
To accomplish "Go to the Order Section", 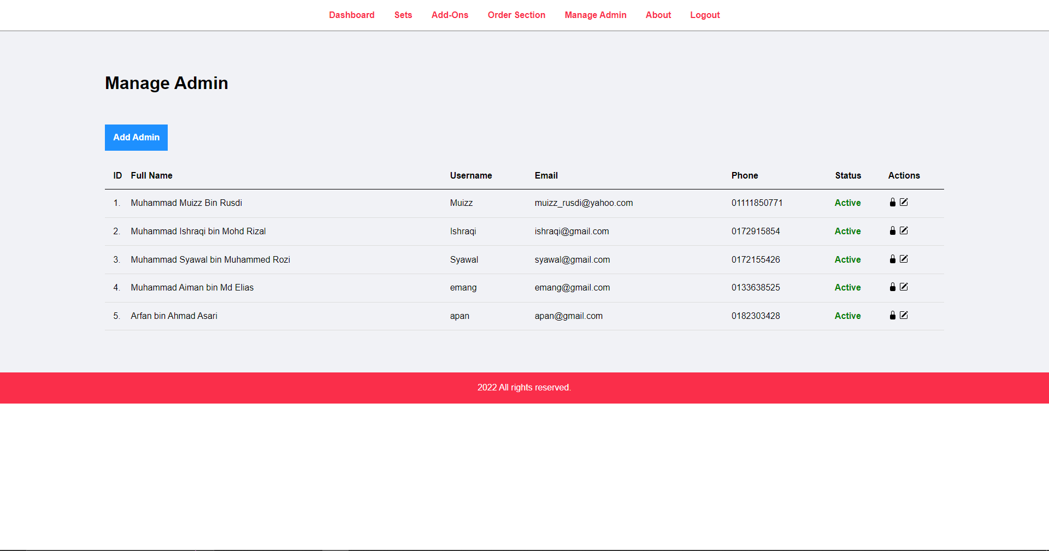I will [x=516, y=15].
